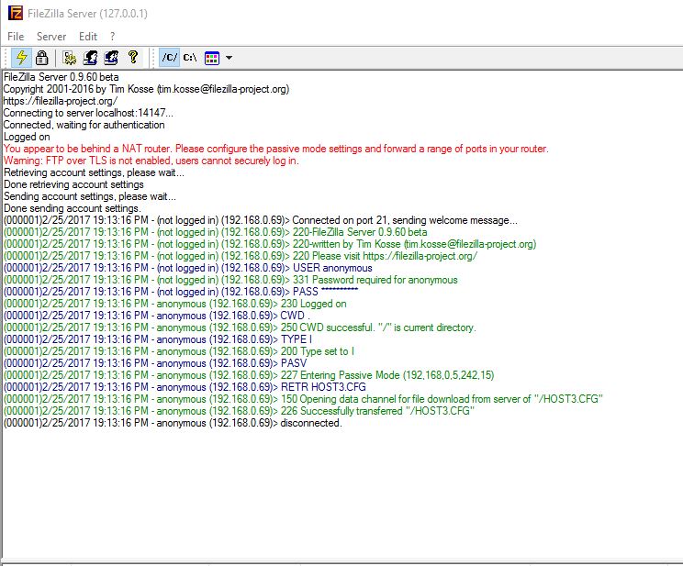The height and width of the screenshot is (566, 683).
Task: Click 'Done sending account settings.' line
Action: (x=72, y=208)
